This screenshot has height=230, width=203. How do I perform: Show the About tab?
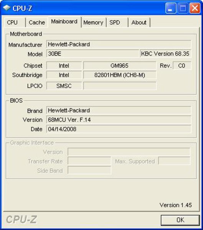click(x=139, y=23)
